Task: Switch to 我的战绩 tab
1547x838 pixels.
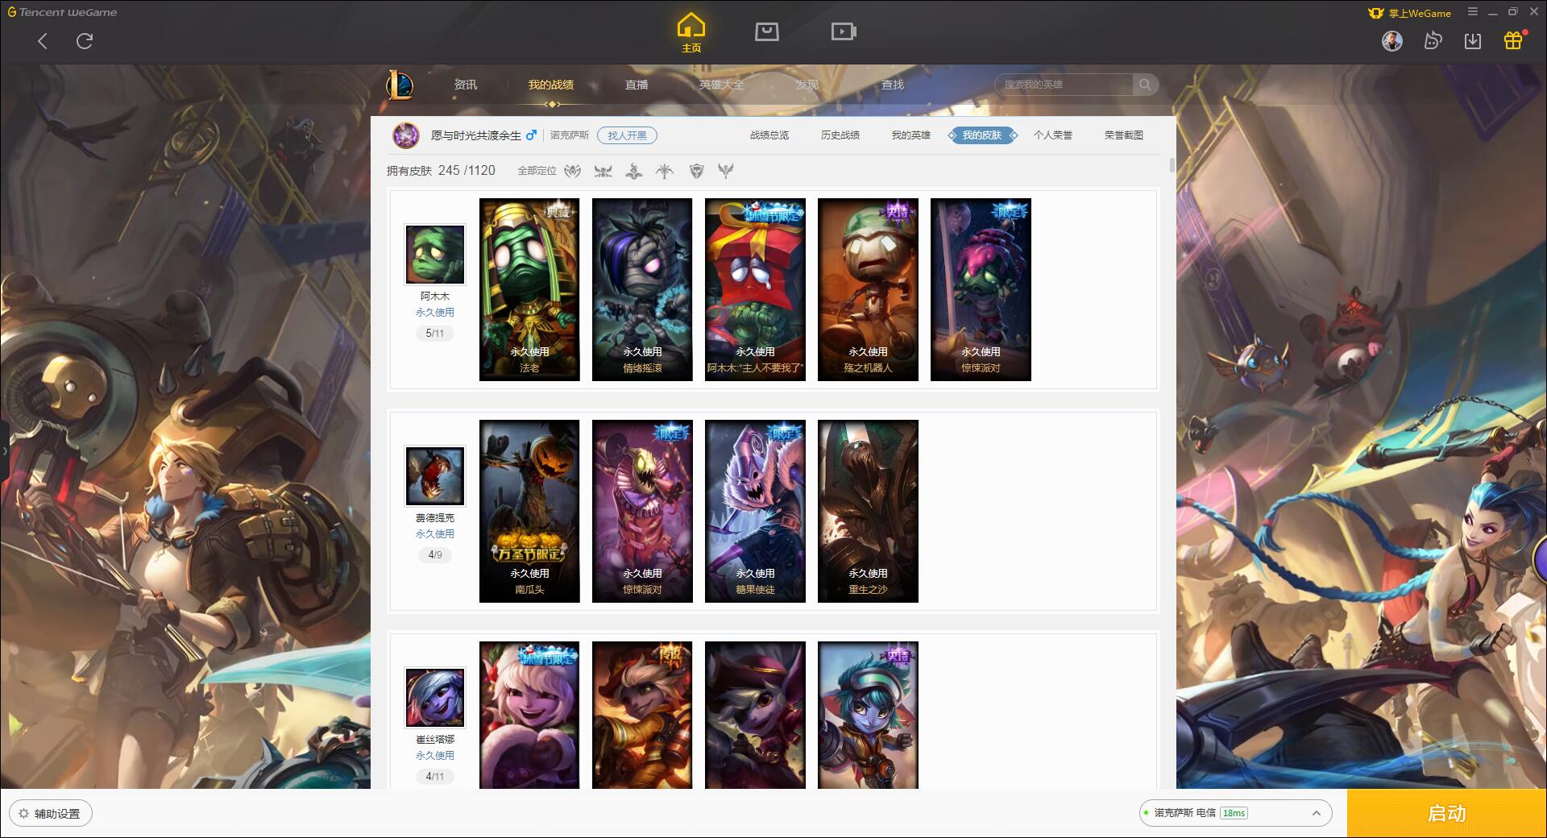Action: click(x=551, y=85)
